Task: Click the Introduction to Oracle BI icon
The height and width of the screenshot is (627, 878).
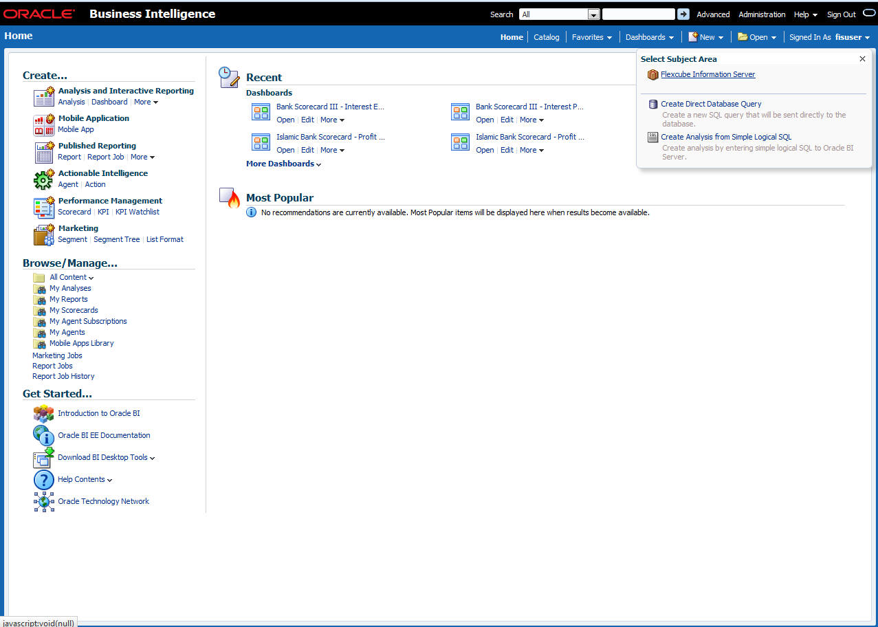Action: coord(44,413)
